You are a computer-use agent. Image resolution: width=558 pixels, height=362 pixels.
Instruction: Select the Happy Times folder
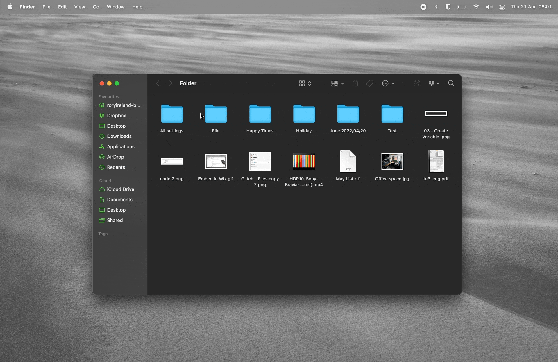(x=260, y=114)
